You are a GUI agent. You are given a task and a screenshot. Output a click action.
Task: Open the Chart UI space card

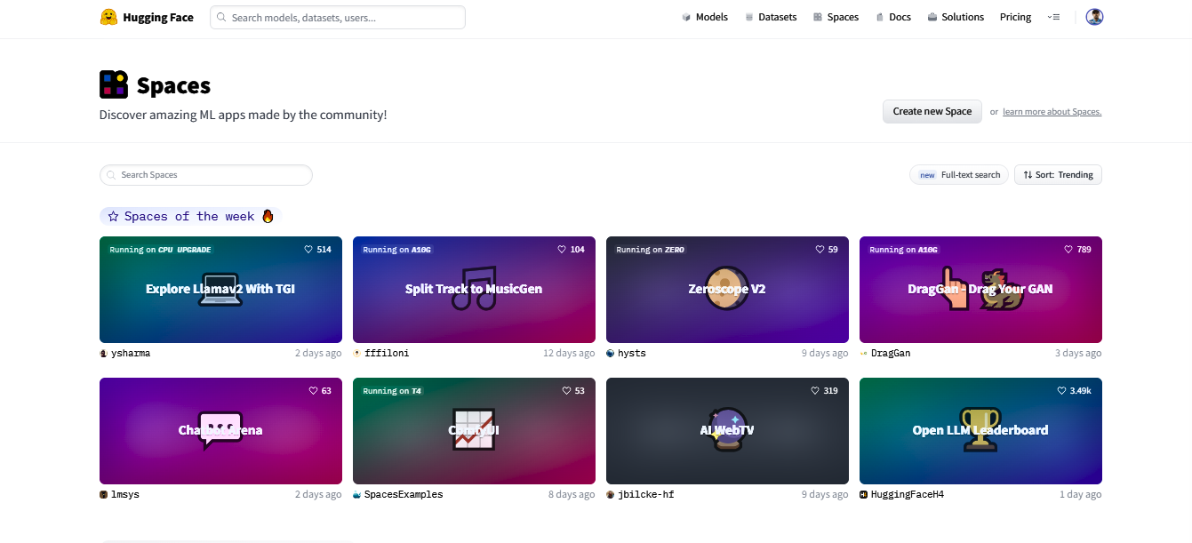[x=474, y=431]
